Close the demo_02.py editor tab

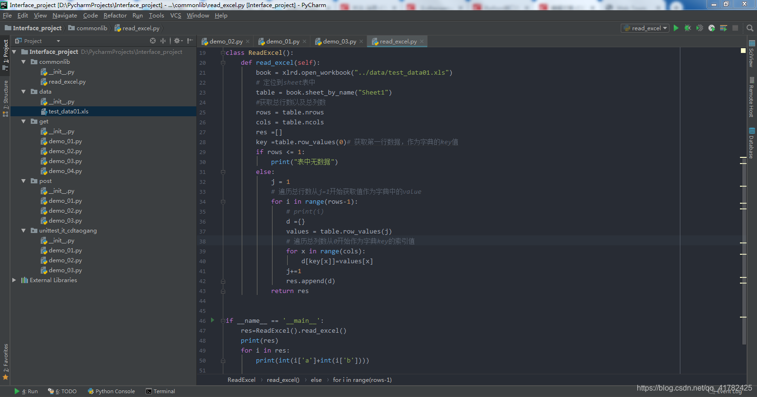[247, 42]
